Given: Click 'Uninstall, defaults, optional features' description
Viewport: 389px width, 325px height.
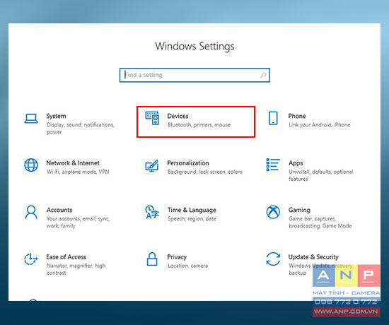Looking at the screenshot, I should click(321, 175).
